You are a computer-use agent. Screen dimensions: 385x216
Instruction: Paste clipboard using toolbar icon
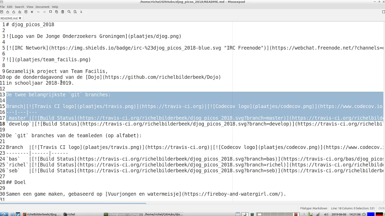point(63,12)
